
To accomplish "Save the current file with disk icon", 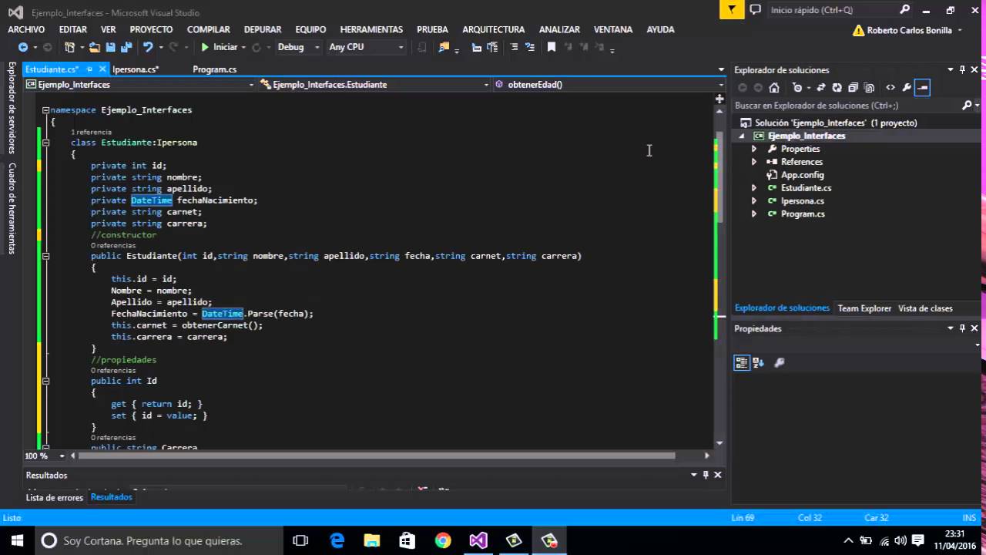I will click(x=110, y=47).
